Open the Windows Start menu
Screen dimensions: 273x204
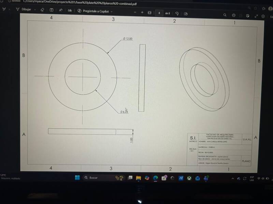[x=77, y=177]
